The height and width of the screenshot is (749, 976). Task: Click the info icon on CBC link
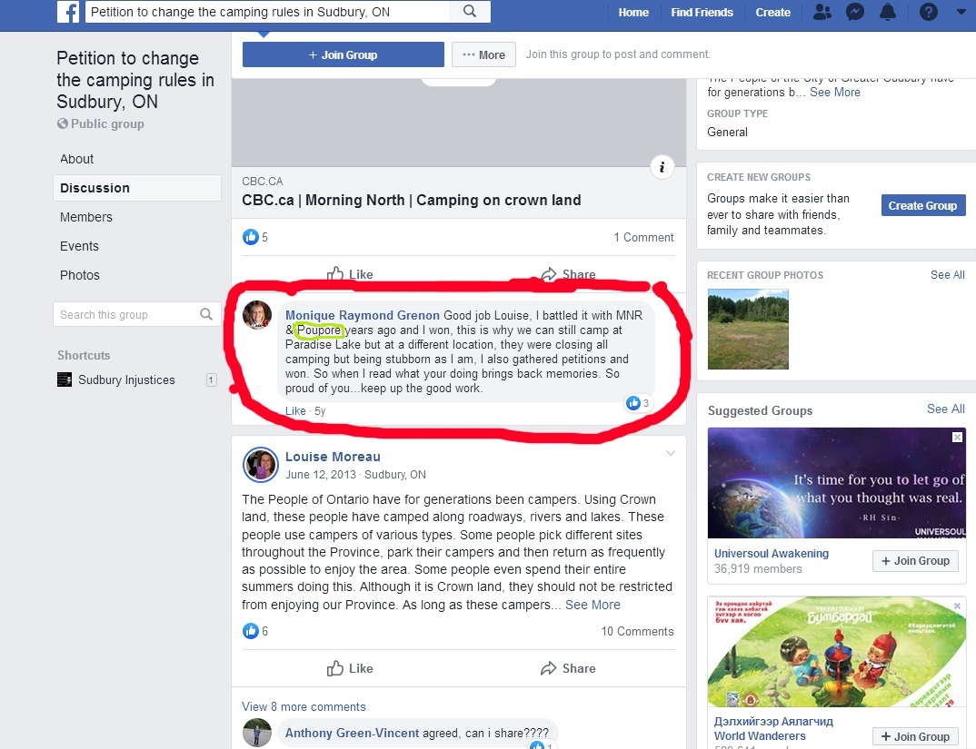point(662,167)
